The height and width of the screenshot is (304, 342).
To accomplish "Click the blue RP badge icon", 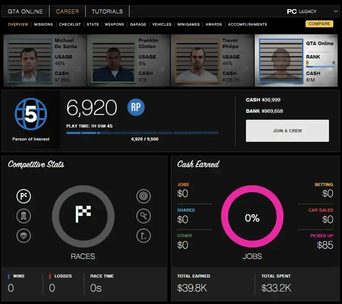I will click(x=136, y=108).
